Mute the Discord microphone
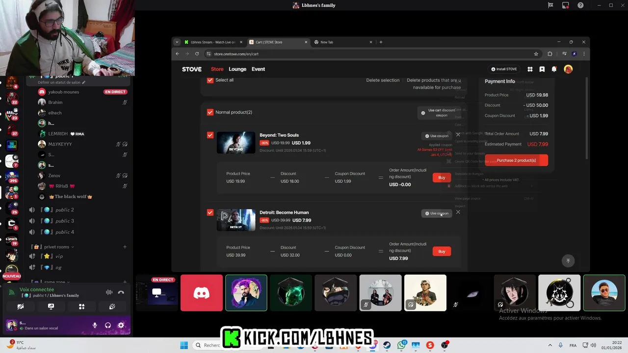 click(x=95, y=325)
